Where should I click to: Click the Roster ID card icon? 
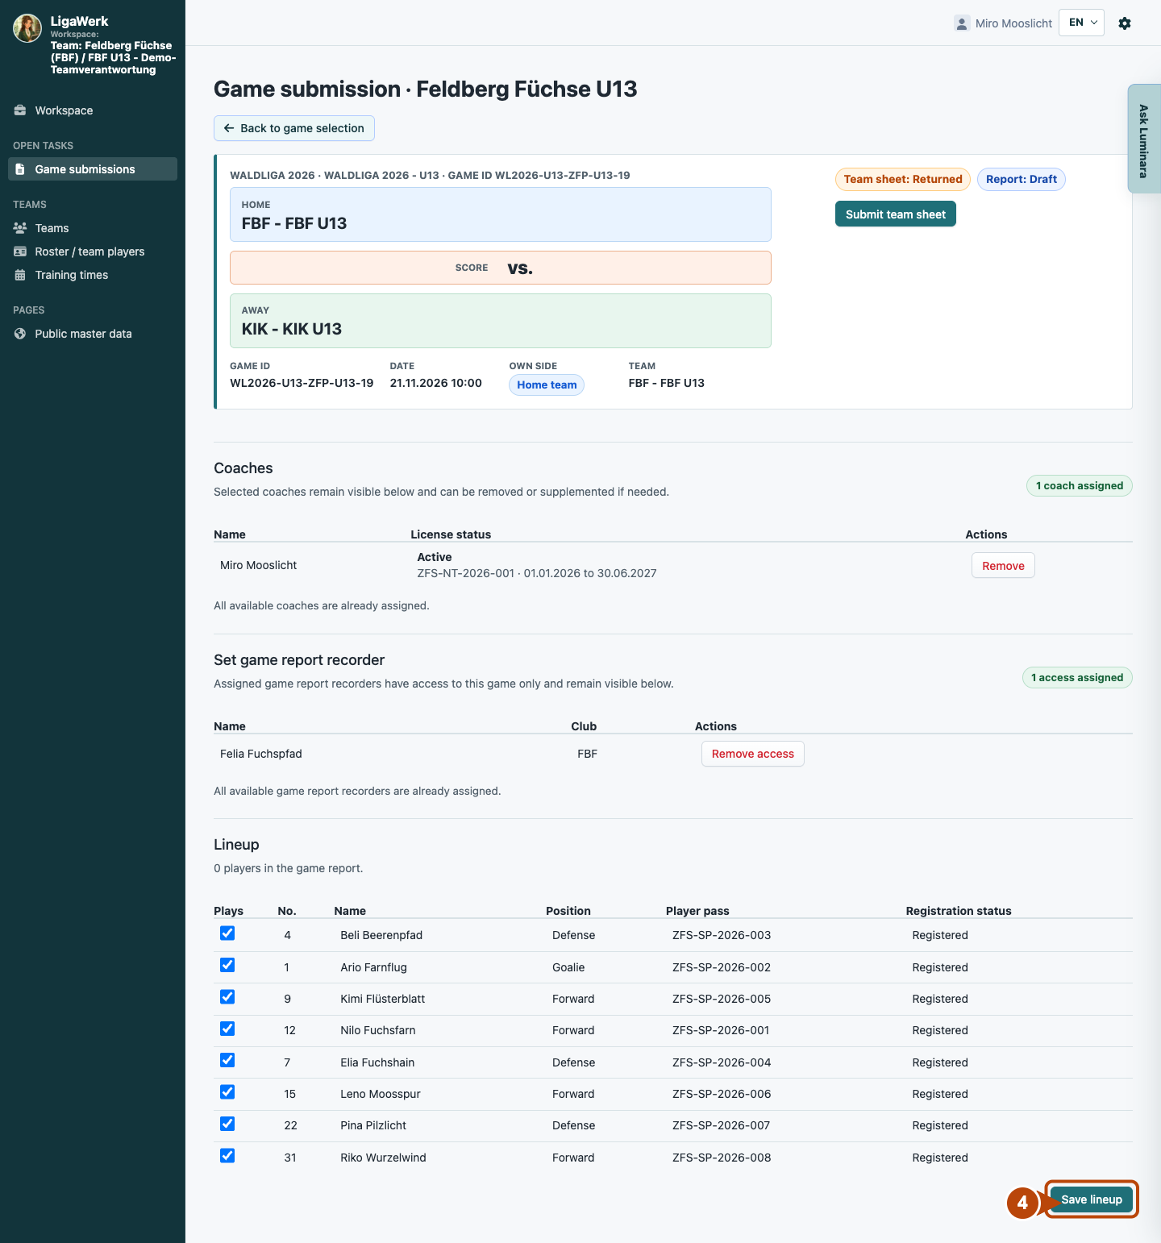[20, 252]
